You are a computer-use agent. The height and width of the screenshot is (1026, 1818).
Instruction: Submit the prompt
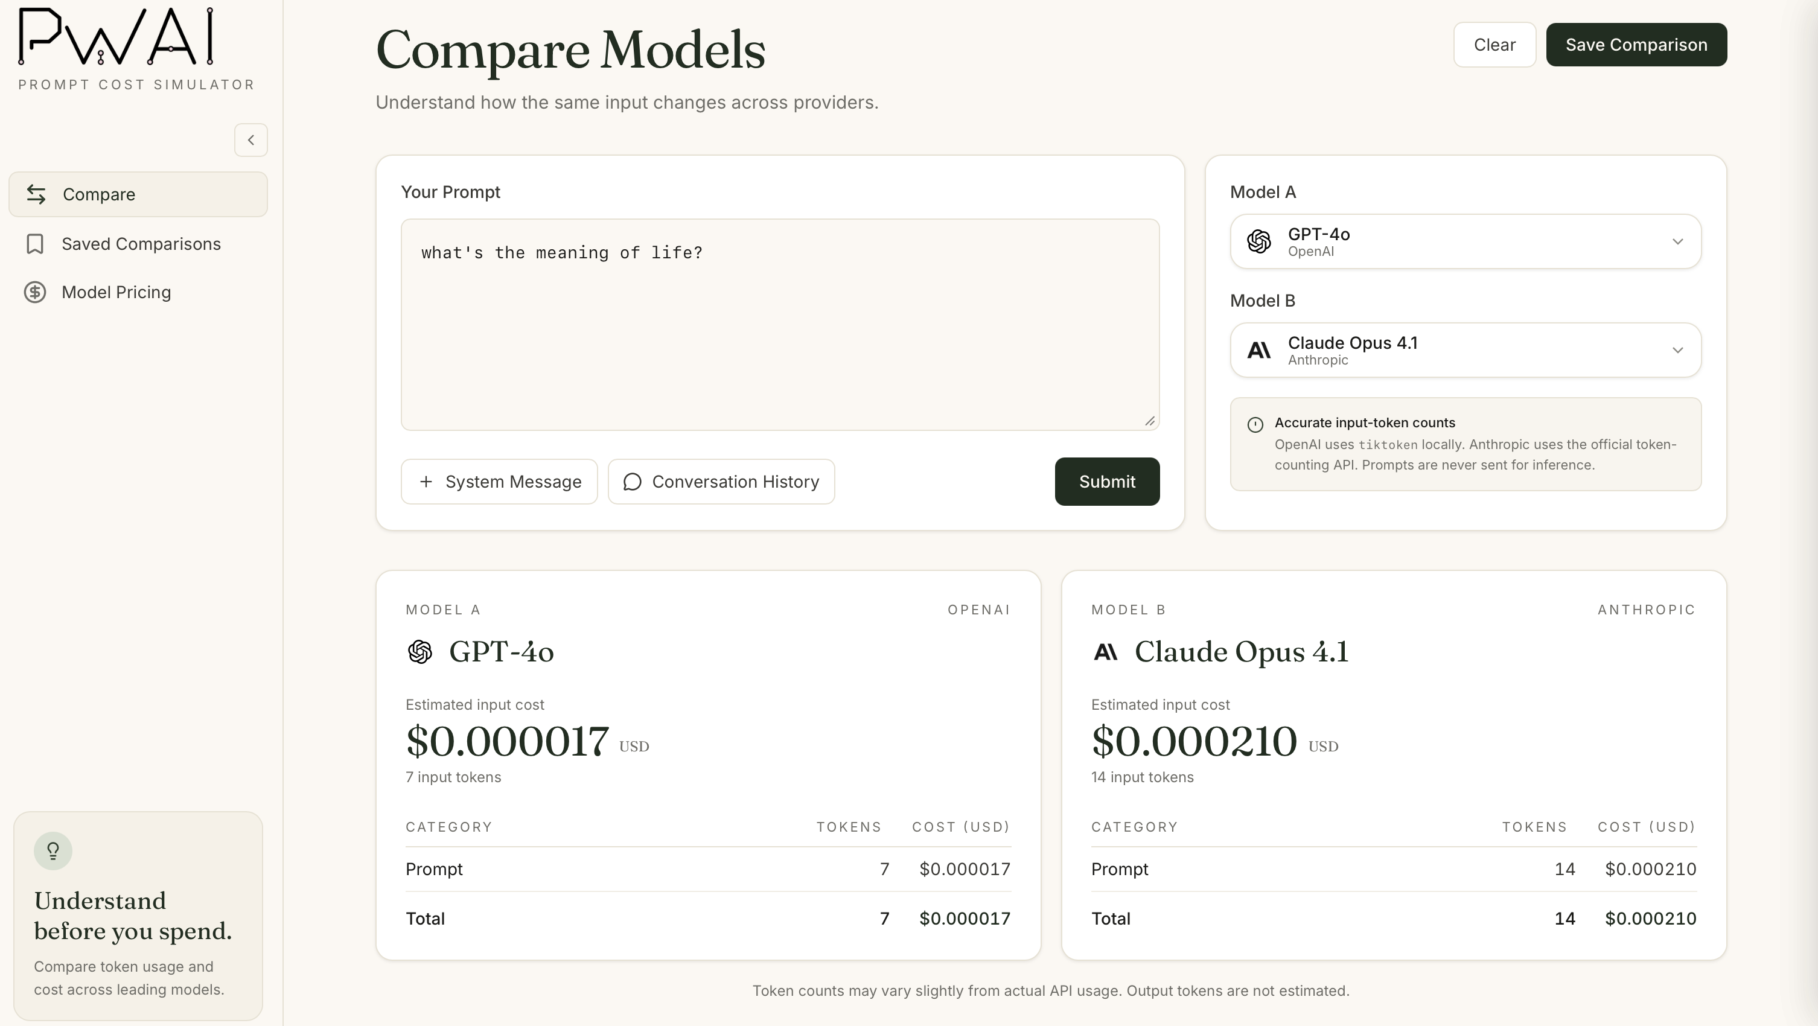click(1106, 481)
